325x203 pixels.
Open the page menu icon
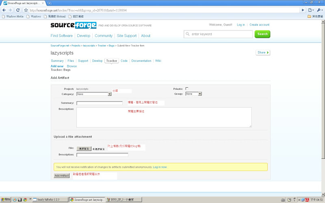point(311,10)
